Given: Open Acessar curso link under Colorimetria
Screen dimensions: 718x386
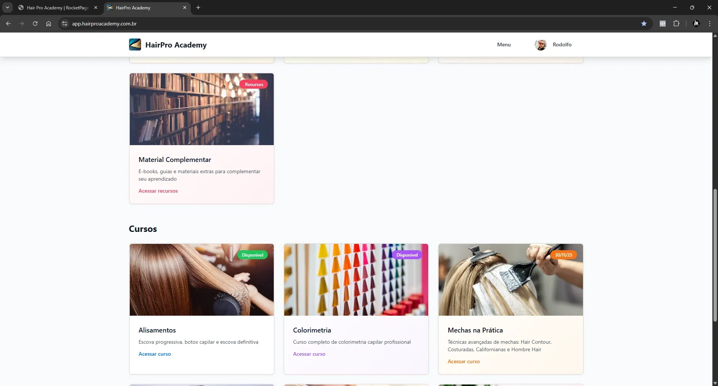Looking at the screenshot, I should click(x=309, y=354).
